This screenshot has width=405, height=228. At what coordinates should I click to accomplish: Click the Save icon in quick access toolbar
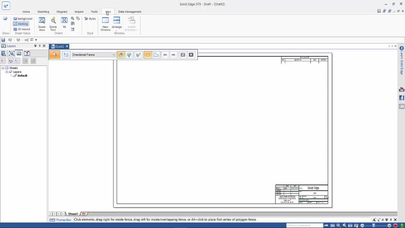pos(3,40)
